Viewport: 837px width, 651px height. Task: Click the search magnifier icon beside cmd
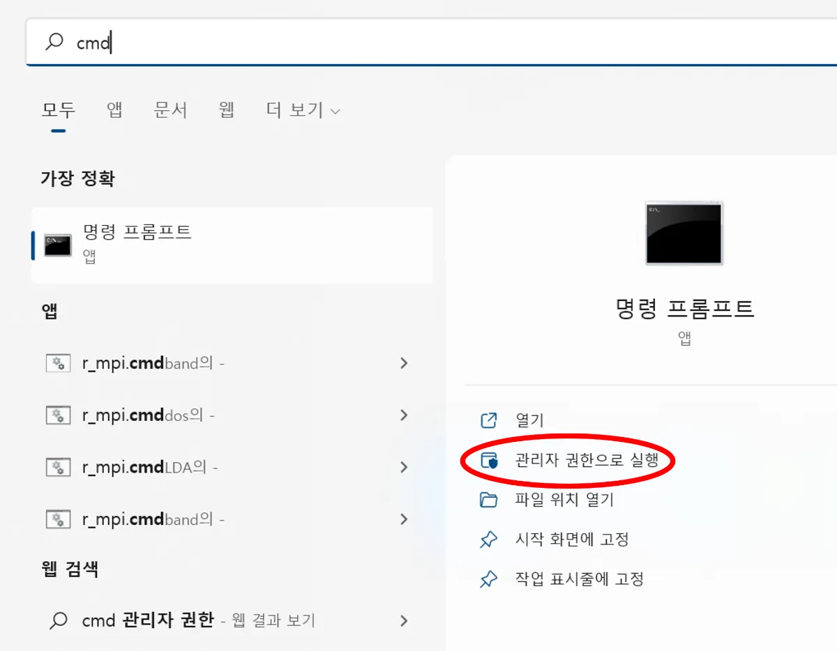[x=54, y=43]
